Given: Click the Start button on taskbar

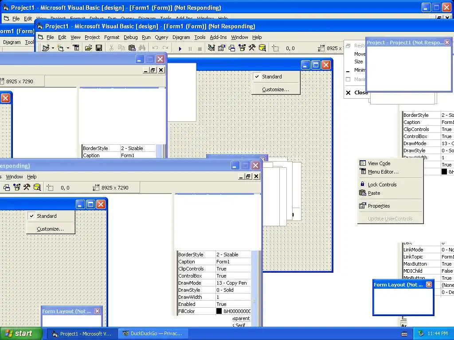Looking at the screenshot, I should point(21,334).
